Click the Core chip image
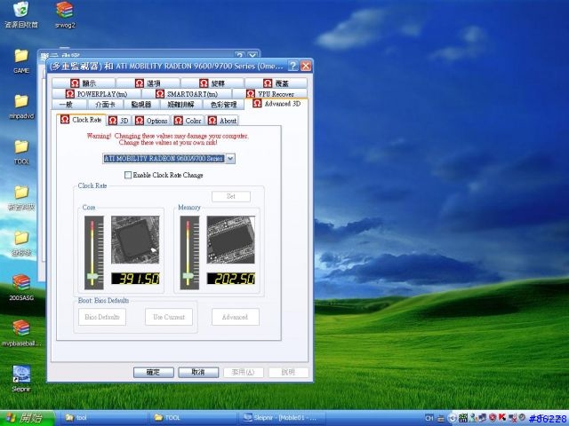 135,240
